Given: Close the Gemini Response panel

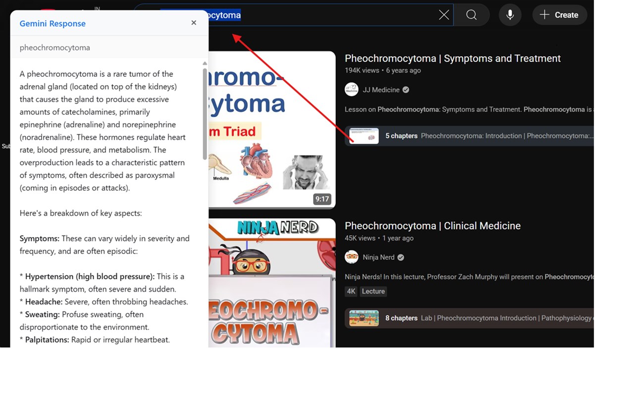Looking at the screenshot, I should point(194,23).
